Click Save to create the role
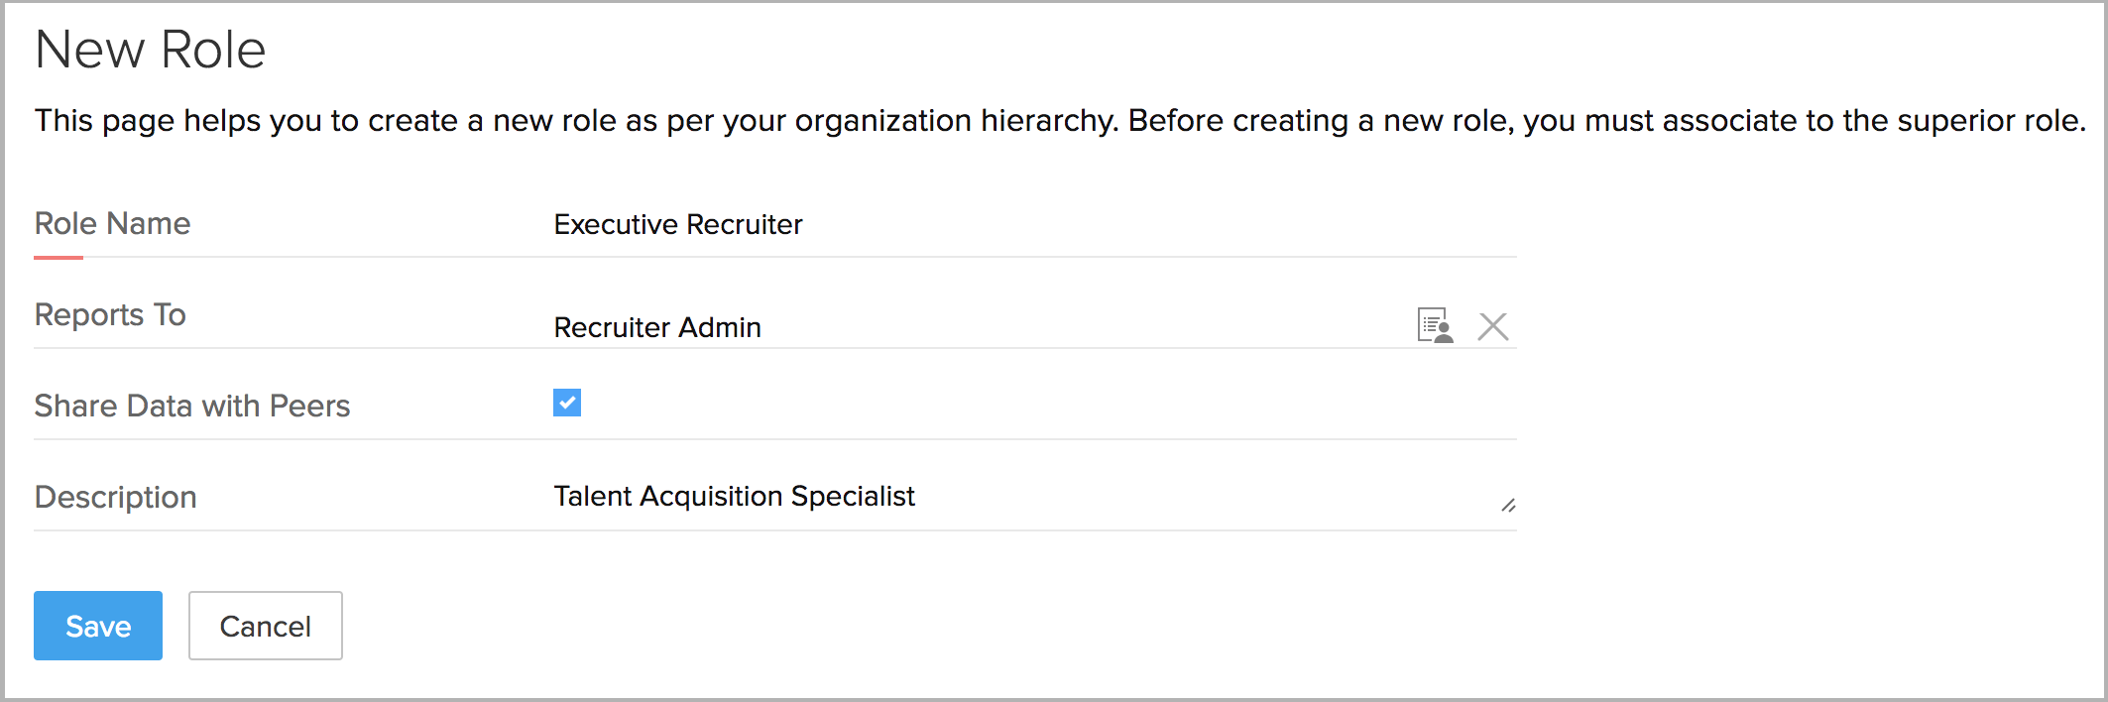 pyautogui.click(x=97, y=626)
